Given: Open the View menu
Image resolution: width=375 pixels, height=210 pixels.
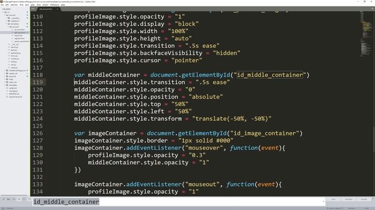Looking at the screenshot, I should pyautogui.click(x=27, y=5).
